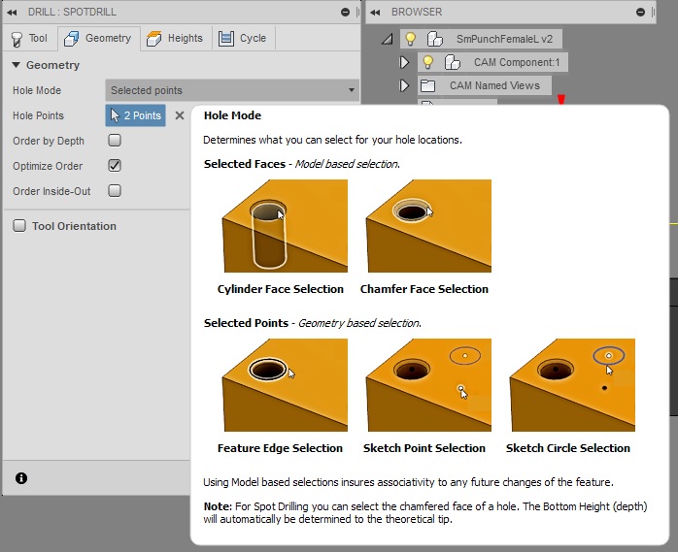This screenshot has height=552, width=678.
Task: Click the info icon at panel bottom
Action: [x=21, y=478]
